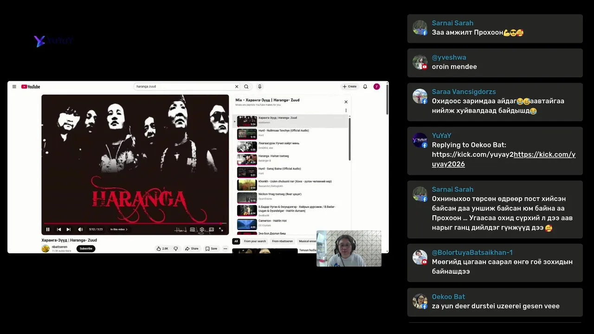Open the Create button
Viewport: 594px width, 334px height.
click(x=349, y=87)
